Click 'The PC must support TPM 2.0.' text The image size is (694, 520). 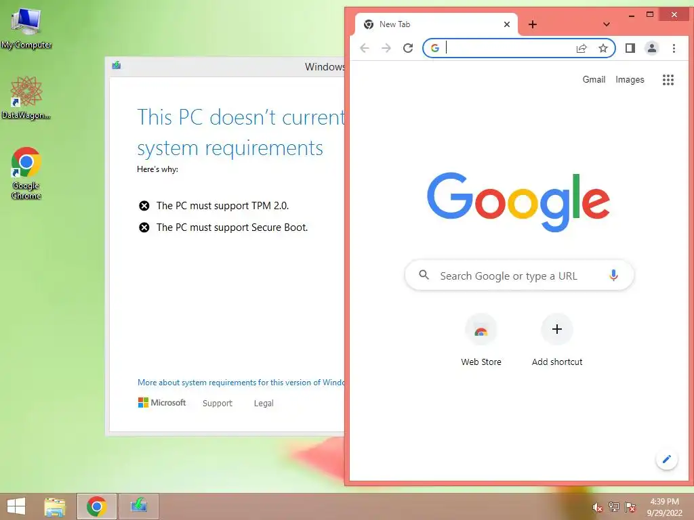pos(222,206)
